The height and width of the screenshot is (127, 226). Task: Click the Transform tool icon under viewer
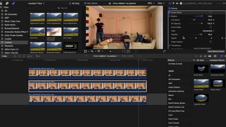pyautogui.click(x=85, y=51)
